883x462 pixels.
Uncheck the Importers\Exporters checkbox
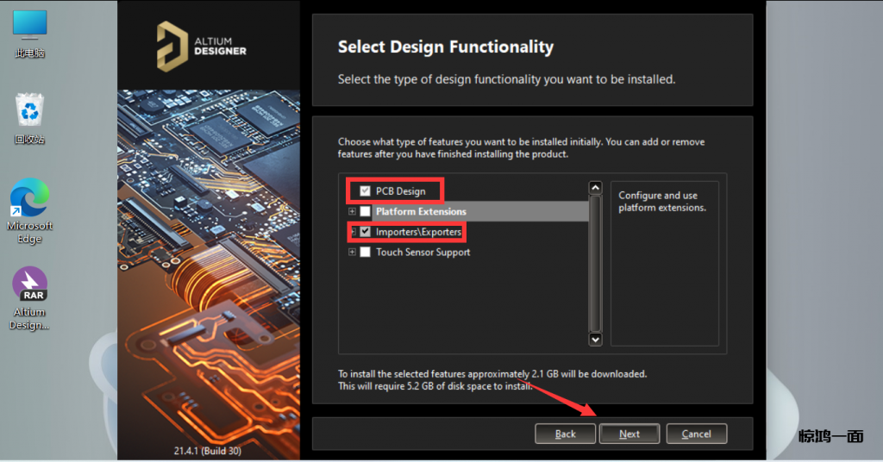tap(366, 233)
